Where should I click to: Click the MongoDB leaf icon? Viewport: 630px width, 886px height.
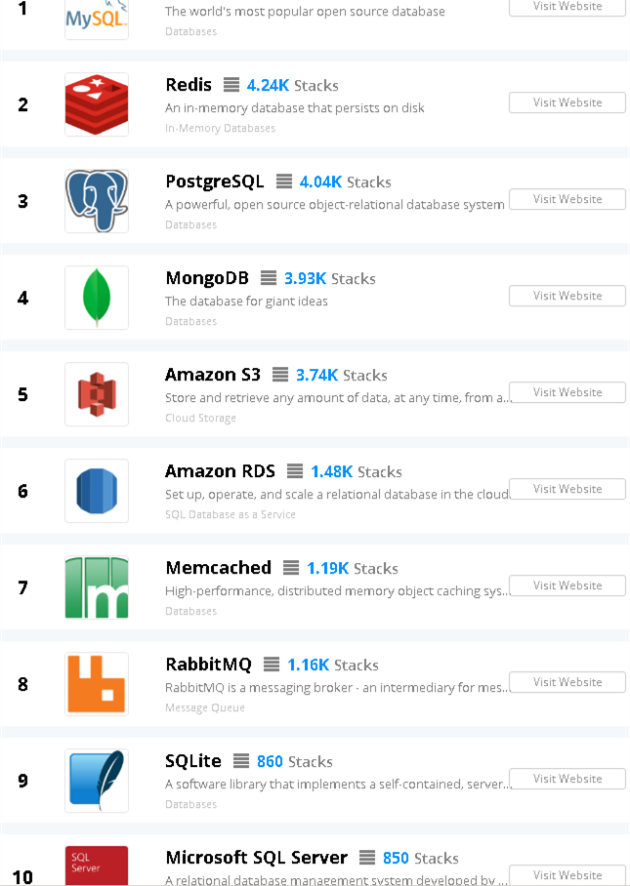(x=96, y=296)
